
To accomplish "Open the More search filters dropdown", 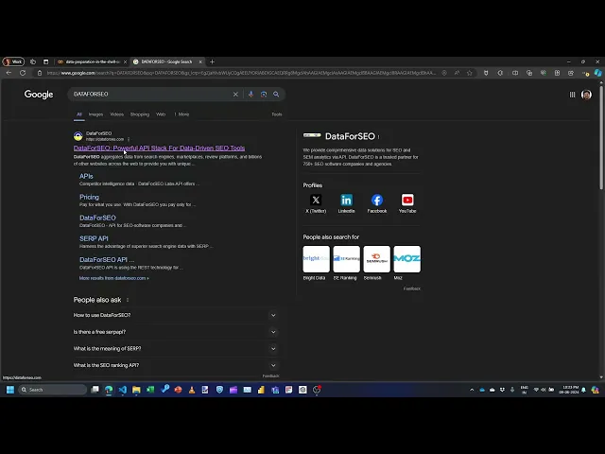I will click(181, 114).
